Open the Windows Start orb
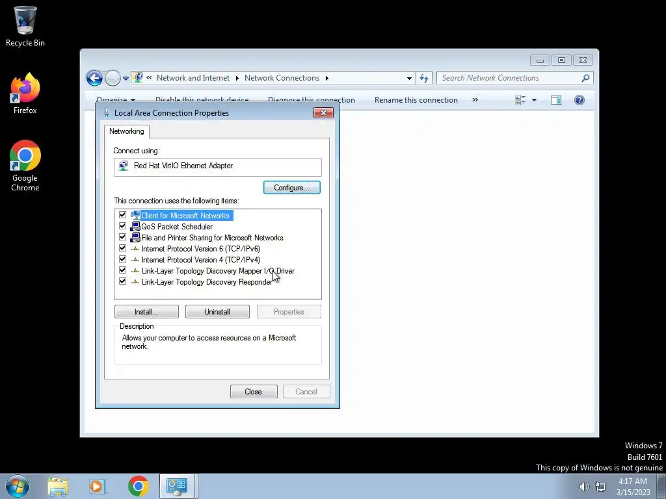The height and width of the screenshot is (499, 666). (x=18, y=486)
